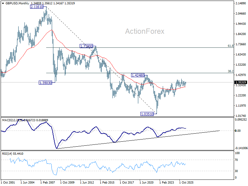Click the 38.2 Fibonacci level label

tap(230, 71)
